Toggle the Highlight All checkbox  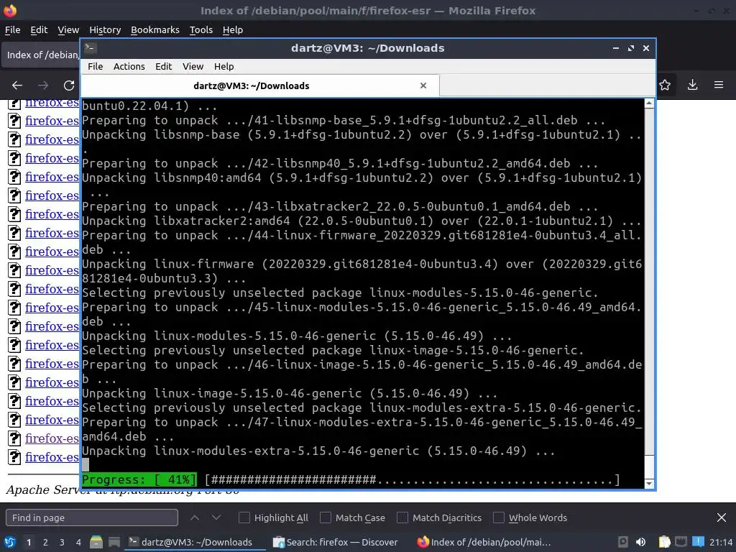[244, 517]
